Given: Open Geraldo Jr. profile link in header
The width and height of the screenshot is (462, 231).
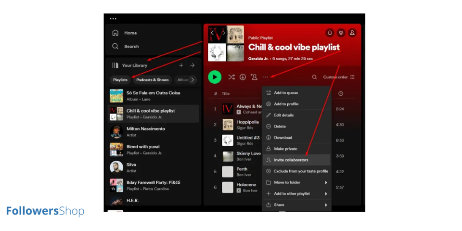Looking at the screenshot, I should (x=258, y=58).
